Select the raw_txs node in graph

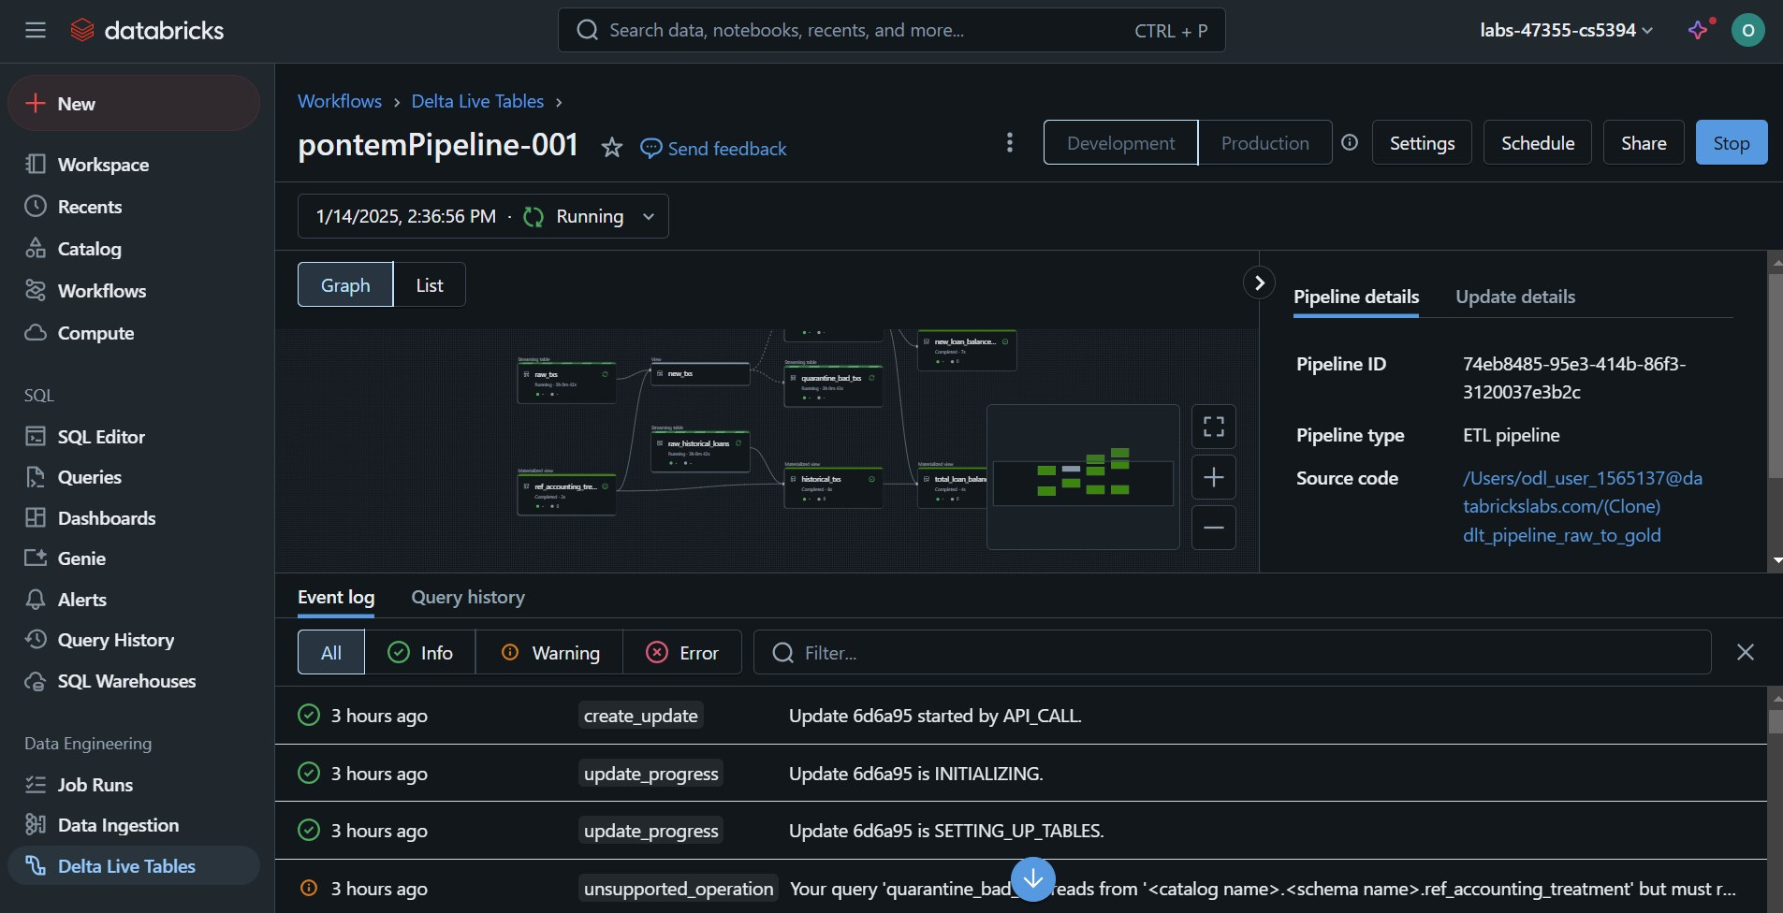coord(566,383)
